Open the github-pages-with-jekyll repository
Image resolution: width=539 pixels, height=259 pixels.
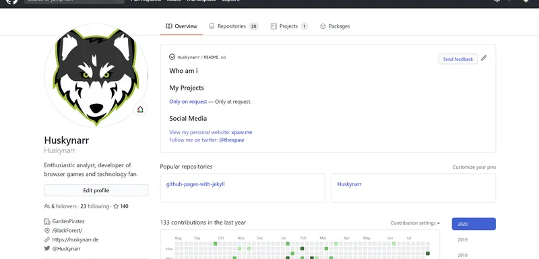pos(195,184)
